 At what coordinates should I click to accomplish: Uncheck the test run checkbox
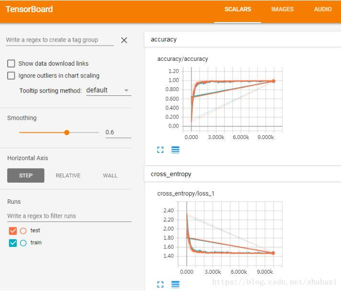coord(13,231)
